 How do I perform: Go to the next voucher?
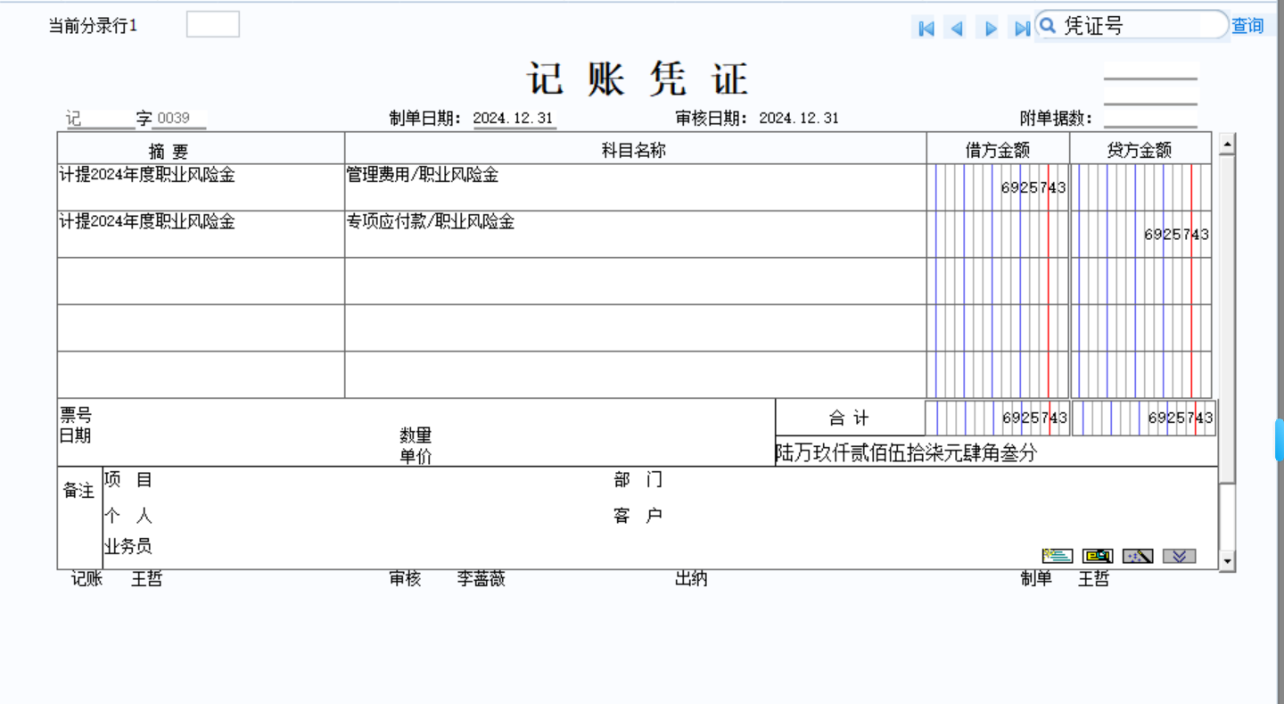990,29
